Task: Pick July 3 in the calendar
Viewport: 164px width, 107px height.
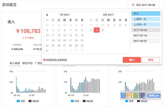Action: click(47, 30)
